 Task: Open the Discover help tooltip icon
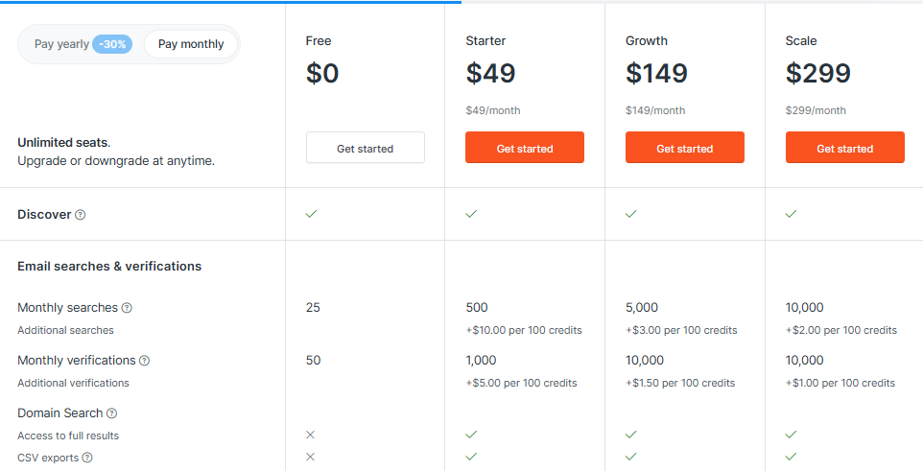(x=81, y=215)
